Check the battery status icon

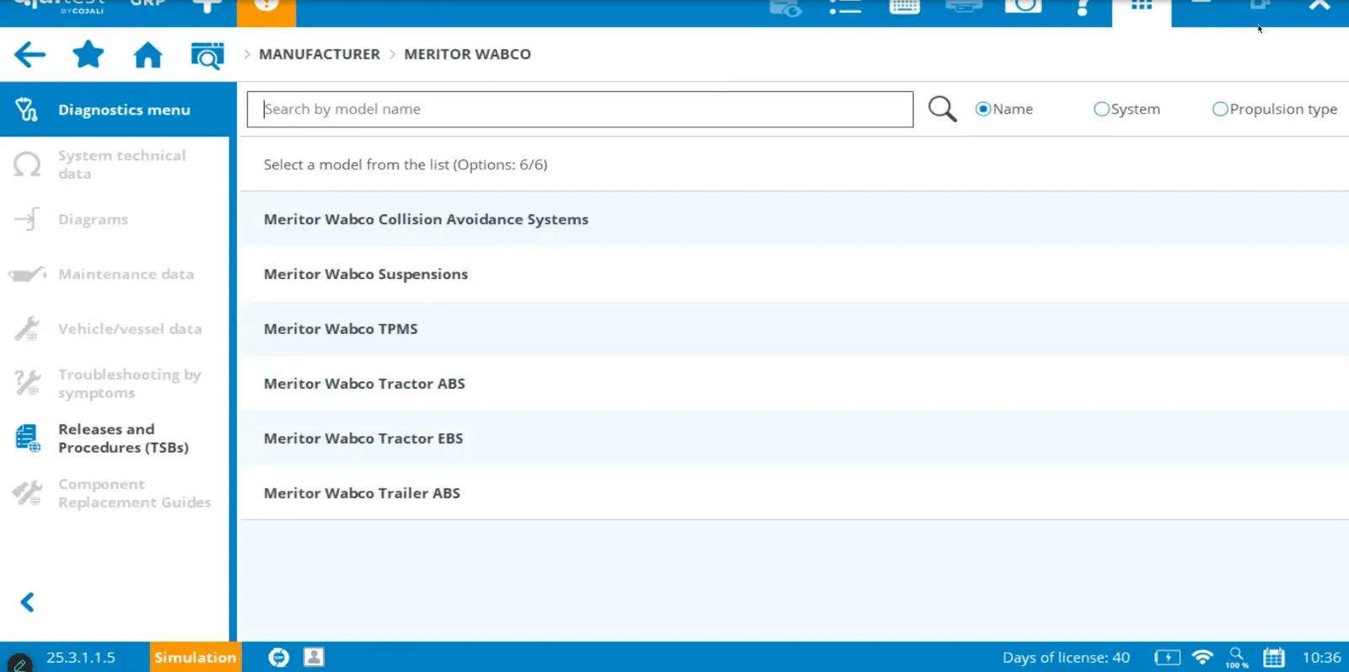pyautogui.click(x=1168, y=658)
